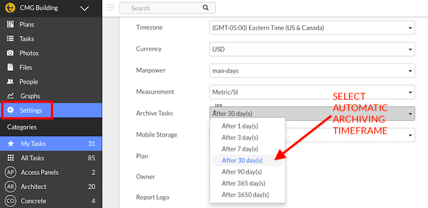The image size is (428, 208).
Task: Collapse the Archive Tasks dropdown
Action: (312, 114)
